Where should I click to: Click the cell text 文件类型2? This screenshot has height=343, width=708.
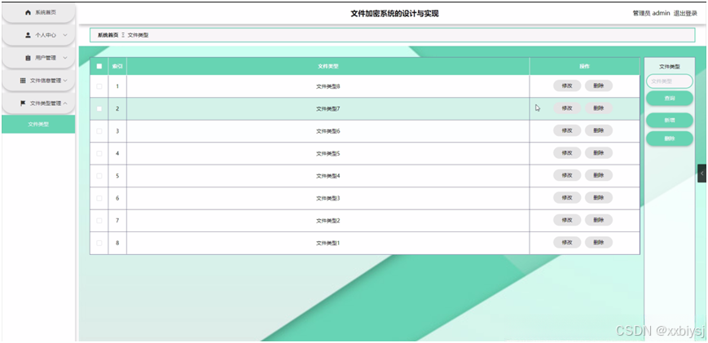pos(328,220)
